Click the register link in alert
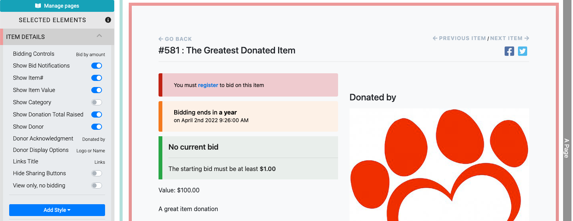This screenshot has height=221, width=573. [x=208, y=85]
